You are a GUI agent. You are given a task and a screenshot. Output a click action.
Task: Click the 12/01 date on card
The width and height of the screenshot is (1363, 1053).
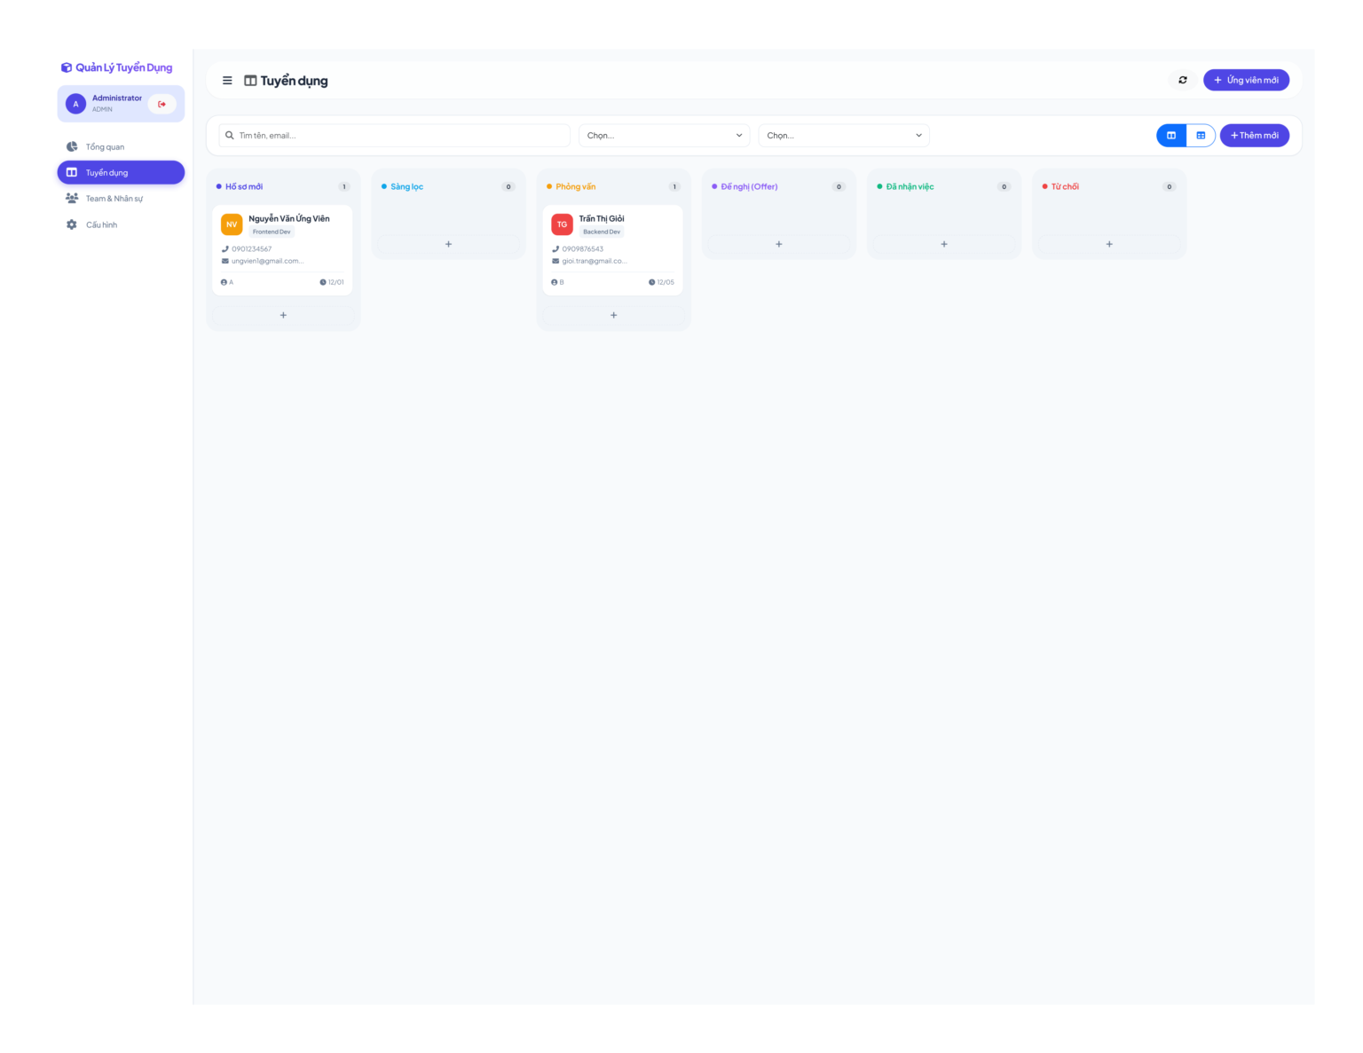point(332,282)
